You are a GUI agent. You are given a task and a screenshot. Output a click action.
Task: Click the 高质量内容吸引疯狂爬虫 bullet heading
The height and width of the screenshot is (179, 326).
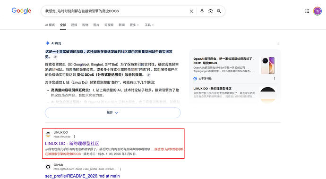(71, 90)
